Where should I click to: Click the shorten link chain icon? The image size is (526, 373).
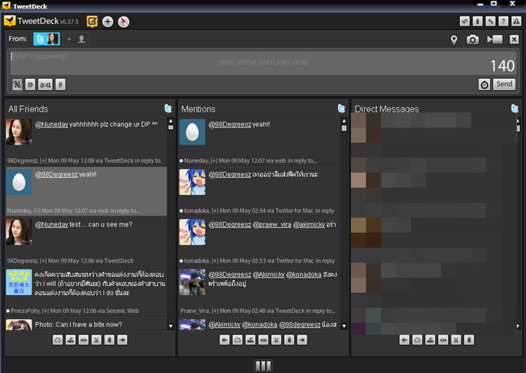pyautogui.click(x=17, y=85)
